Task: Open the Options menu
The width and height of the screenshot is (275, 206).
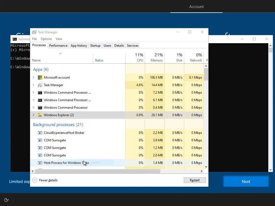Action: click(x=46, y=39)
